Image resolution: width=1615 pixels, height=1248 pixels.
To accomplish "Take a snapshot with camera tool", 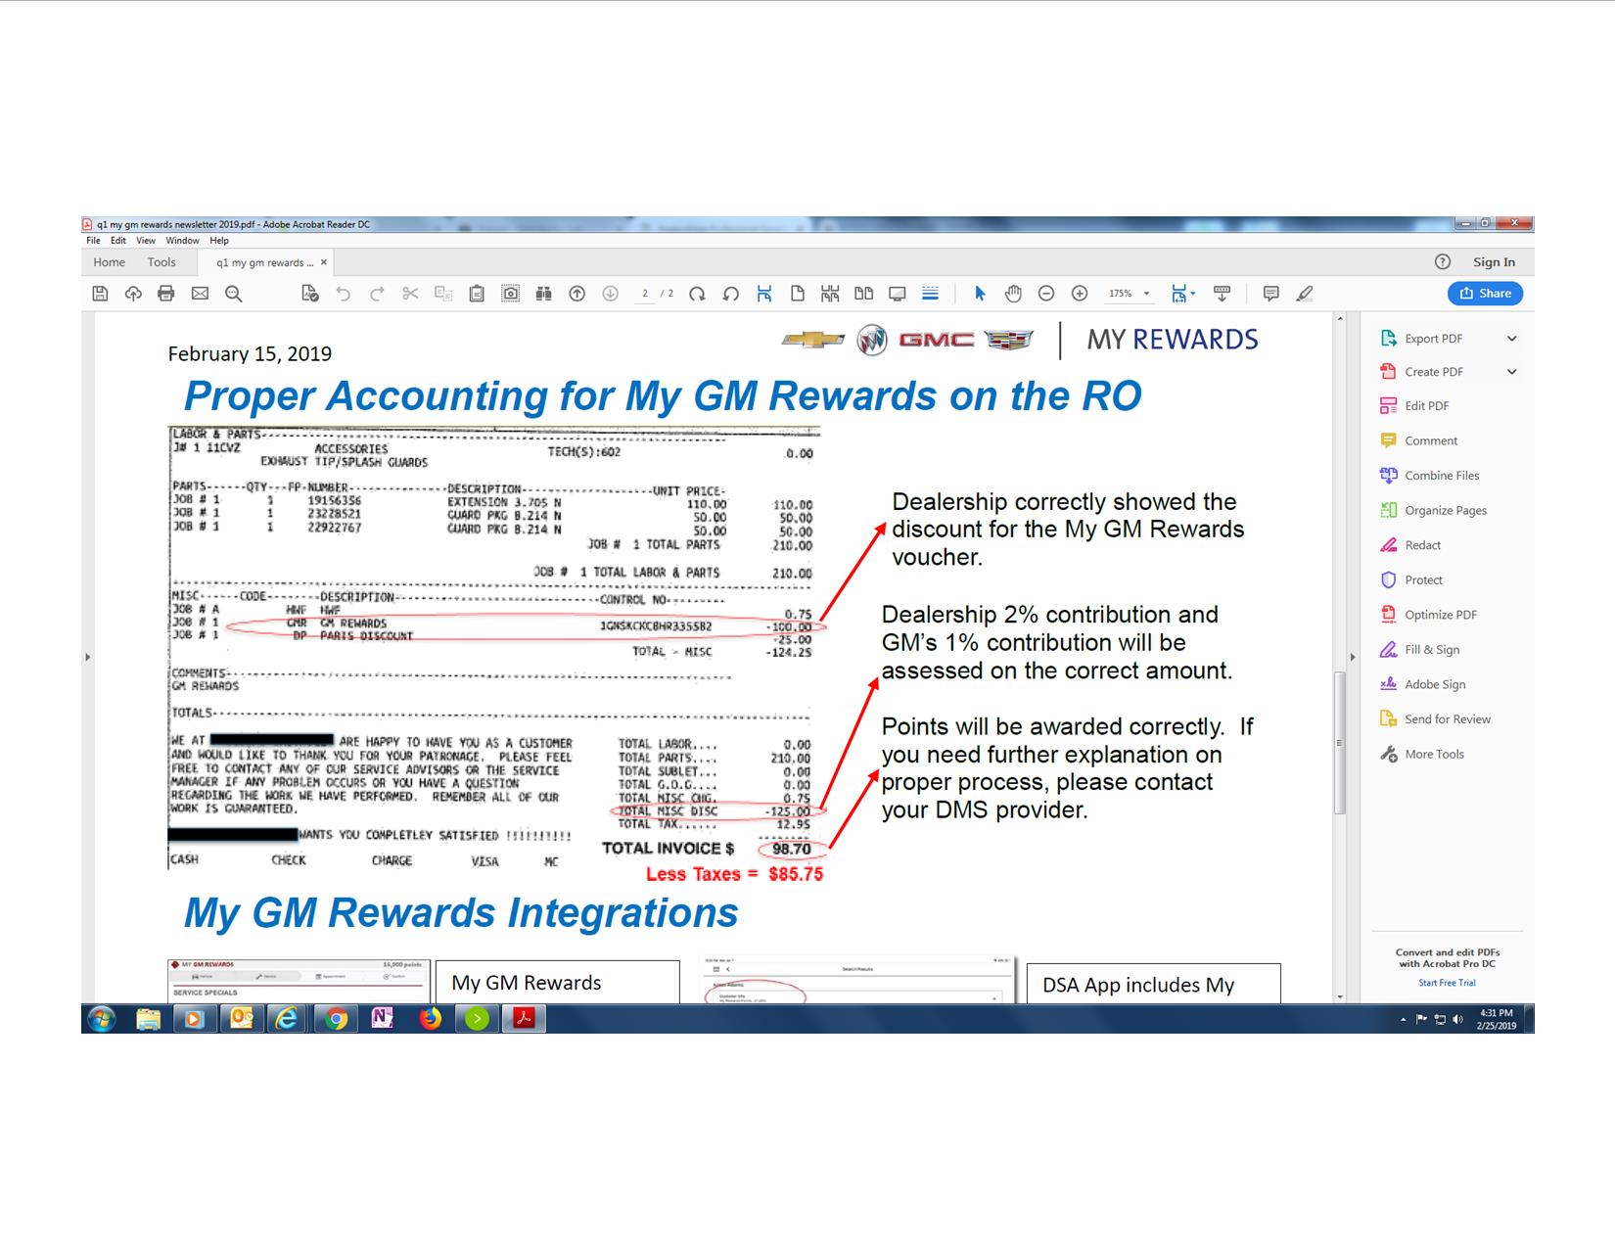I will [x=510, y=294].
